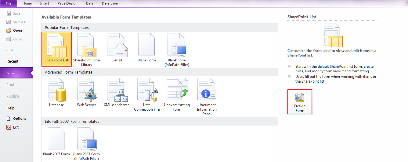Screen dimensions: 408x162
Task: Select Document Information Panel template
Action: tap(207, 96)
